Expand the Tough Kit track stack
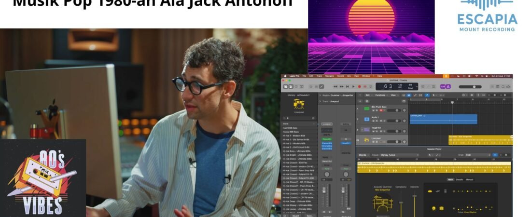This screenshot has width=531, height=217. click(x=362, y=130)
